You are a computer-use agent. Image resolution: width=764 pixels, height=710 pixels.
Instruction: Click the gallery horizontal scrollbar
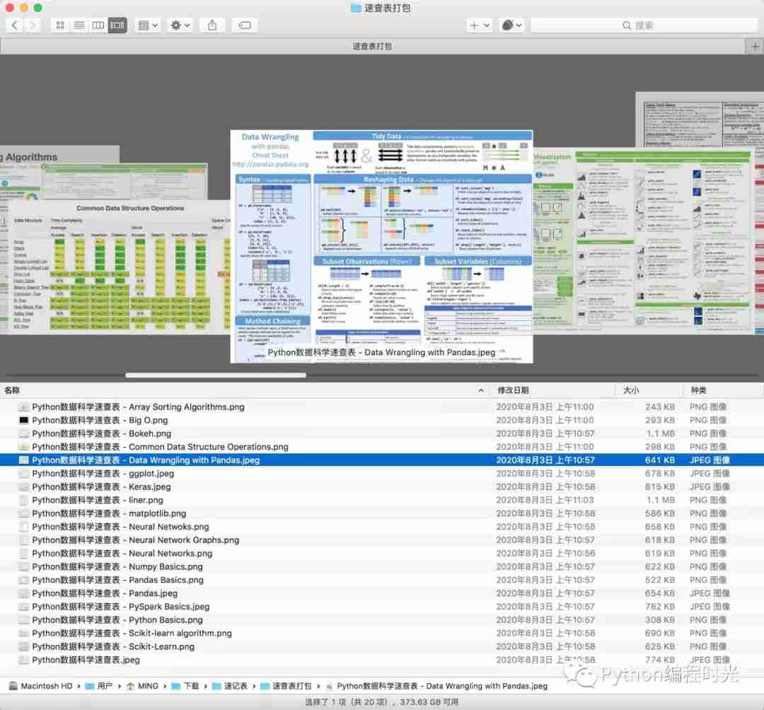tap(216, 376)
